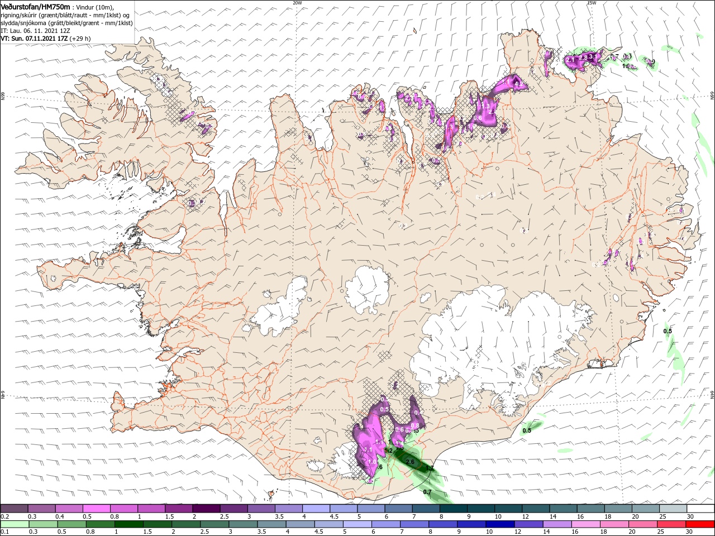The width and height of the screenshot is (715, 536).
Task: Click the 15W longitude label at top
Action: tap(592, 3)
